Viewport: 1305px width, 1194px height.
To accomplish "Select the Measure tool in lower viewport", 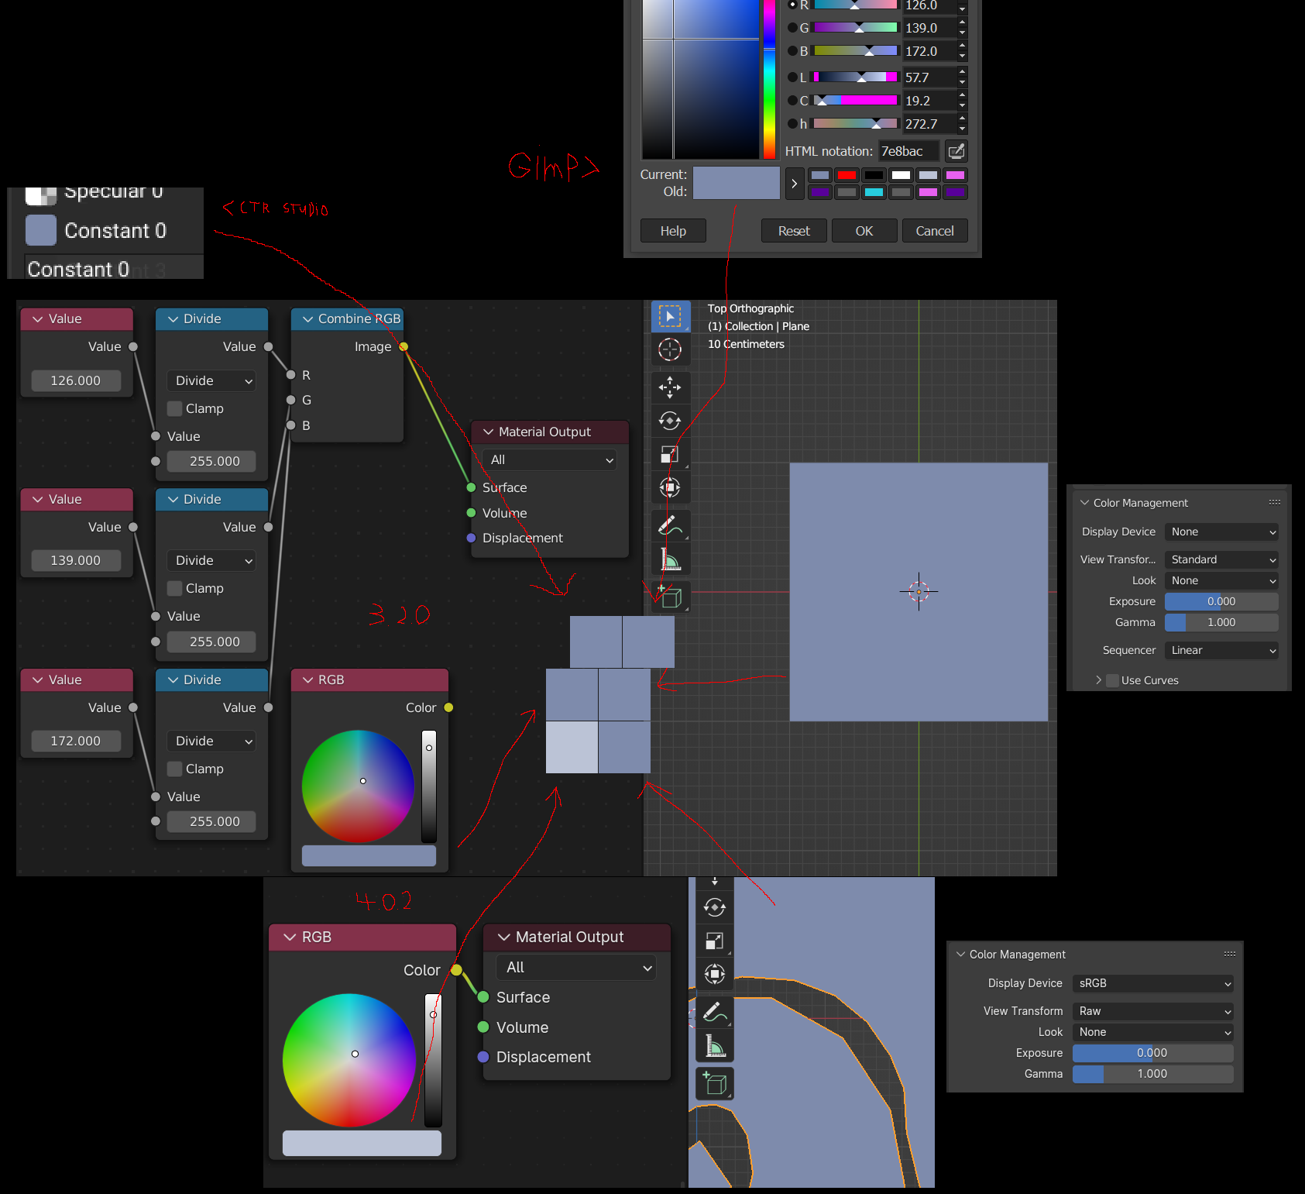I will pos(715,1046).
